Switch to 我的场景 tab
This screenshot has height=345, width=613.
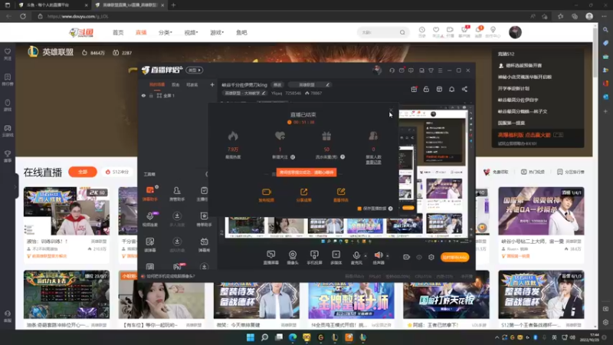click(157, 84)
